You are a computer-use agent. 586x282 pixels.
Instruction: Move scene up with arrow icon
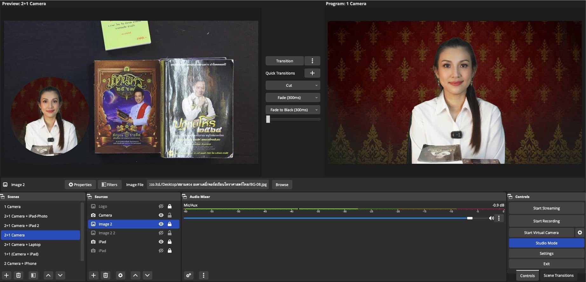tap(48, 275)
